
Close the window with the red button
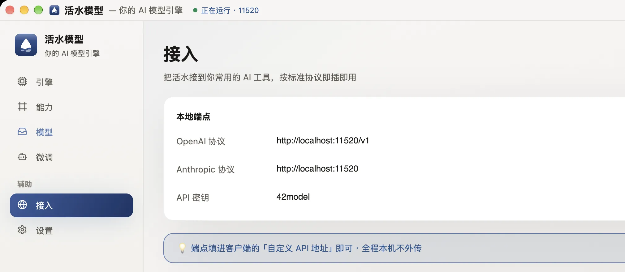click(10, 10)
